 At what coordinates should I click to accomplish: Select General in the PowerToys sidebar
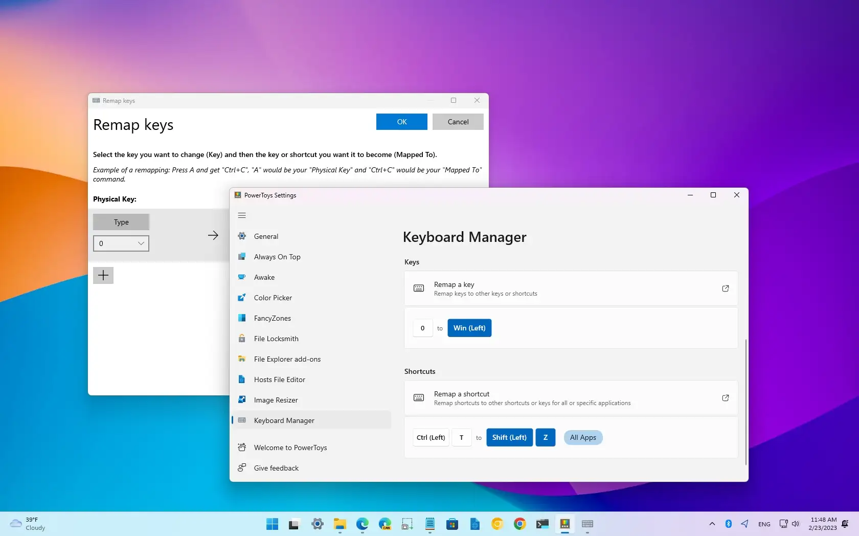click(x=265, y=236)
